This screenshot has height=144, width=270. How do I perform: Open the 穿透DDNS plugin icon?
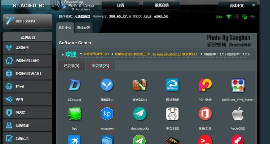point(140,85)
